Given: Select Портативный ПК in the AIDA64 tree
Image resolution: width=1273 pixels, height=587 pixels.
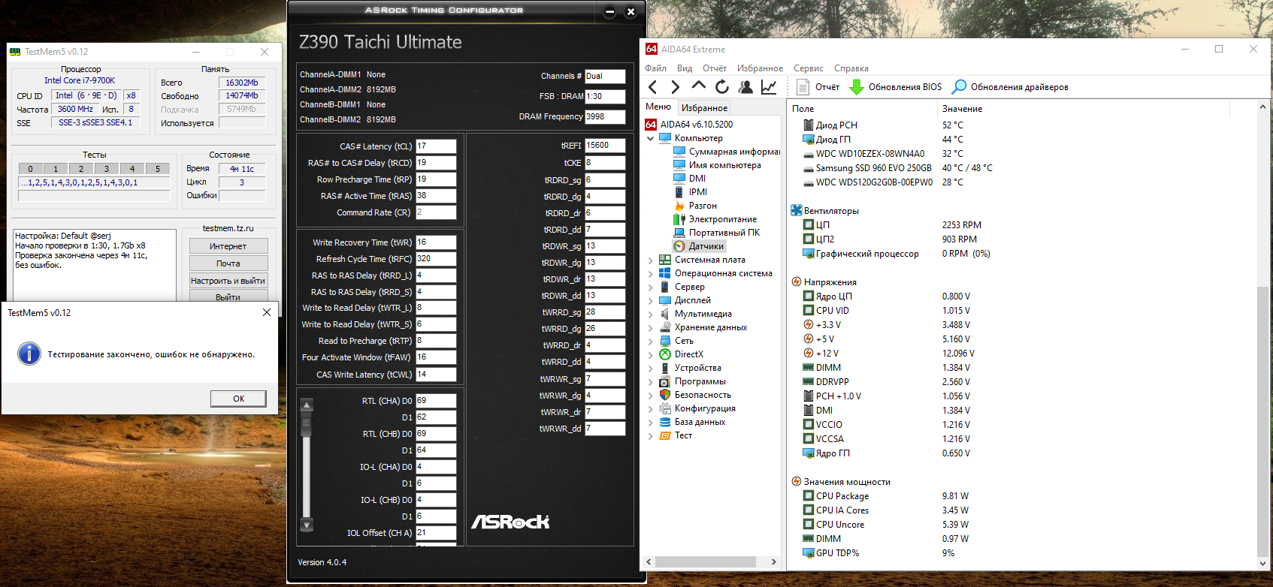Looking at the screenshot, I should [717, 233].
